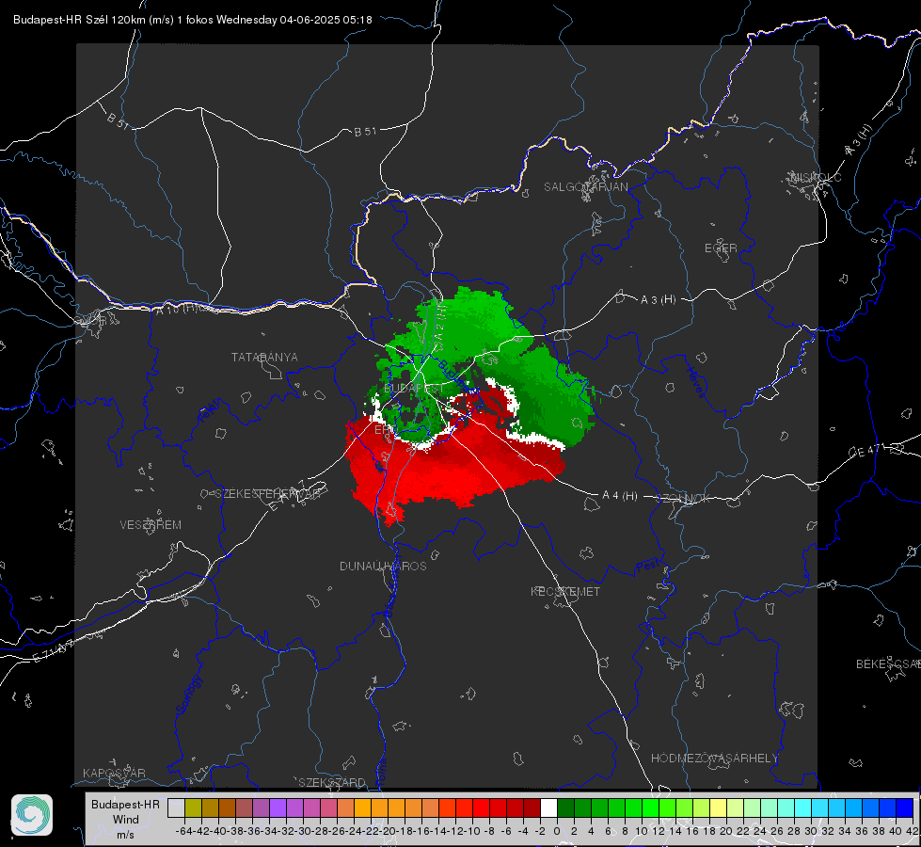Click the cyan swatch between 28 and 30

pyautogui.click(x=802, y=808)
